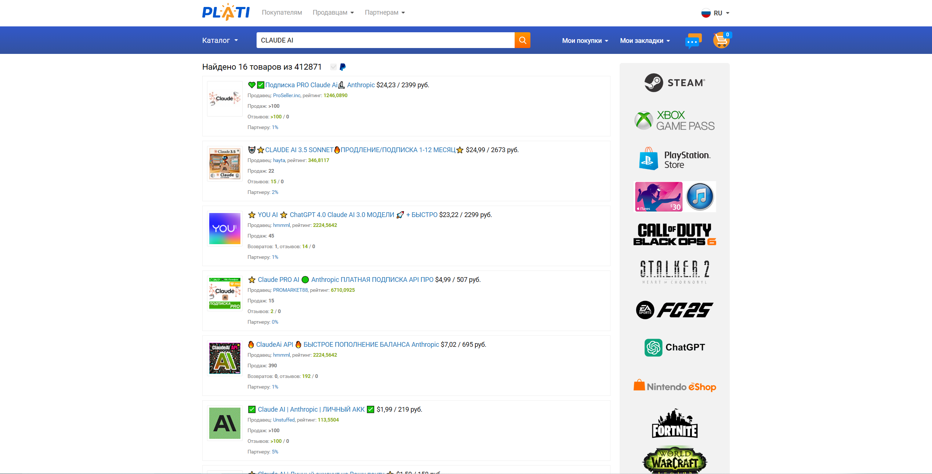The width and height of the screenshot is (932, 474).
Task: Open the Claude AI ЛИЧНЫЙ АКК listing
Action: pos(311,409)
